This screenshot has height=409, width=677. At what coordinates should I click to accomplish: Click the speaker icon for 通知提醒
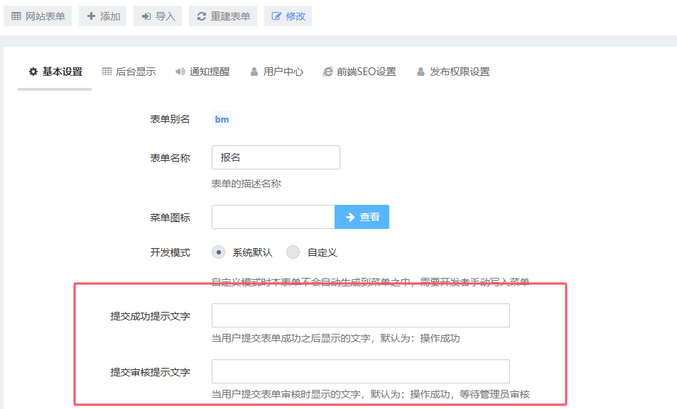click(180, 72)
